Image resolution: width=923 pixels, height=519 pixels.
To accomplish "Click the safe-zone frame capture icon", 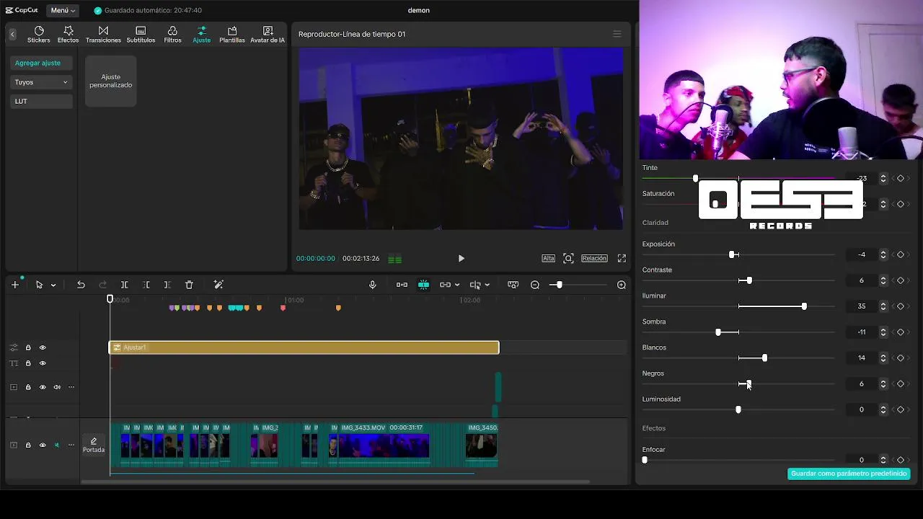I will coord(568,258).
